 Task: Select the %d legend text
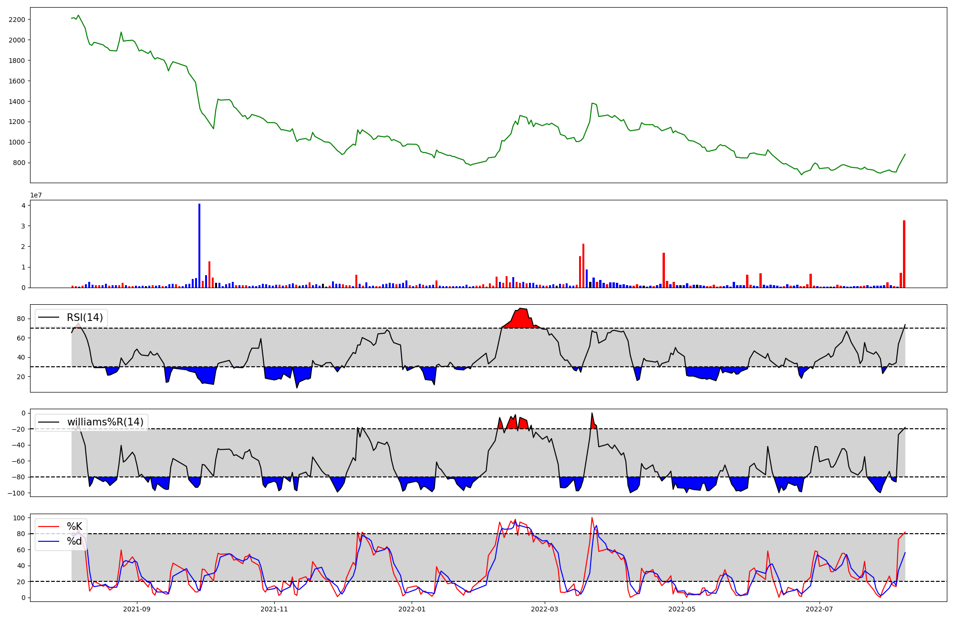pyautogui.click(x=74, y=541)
